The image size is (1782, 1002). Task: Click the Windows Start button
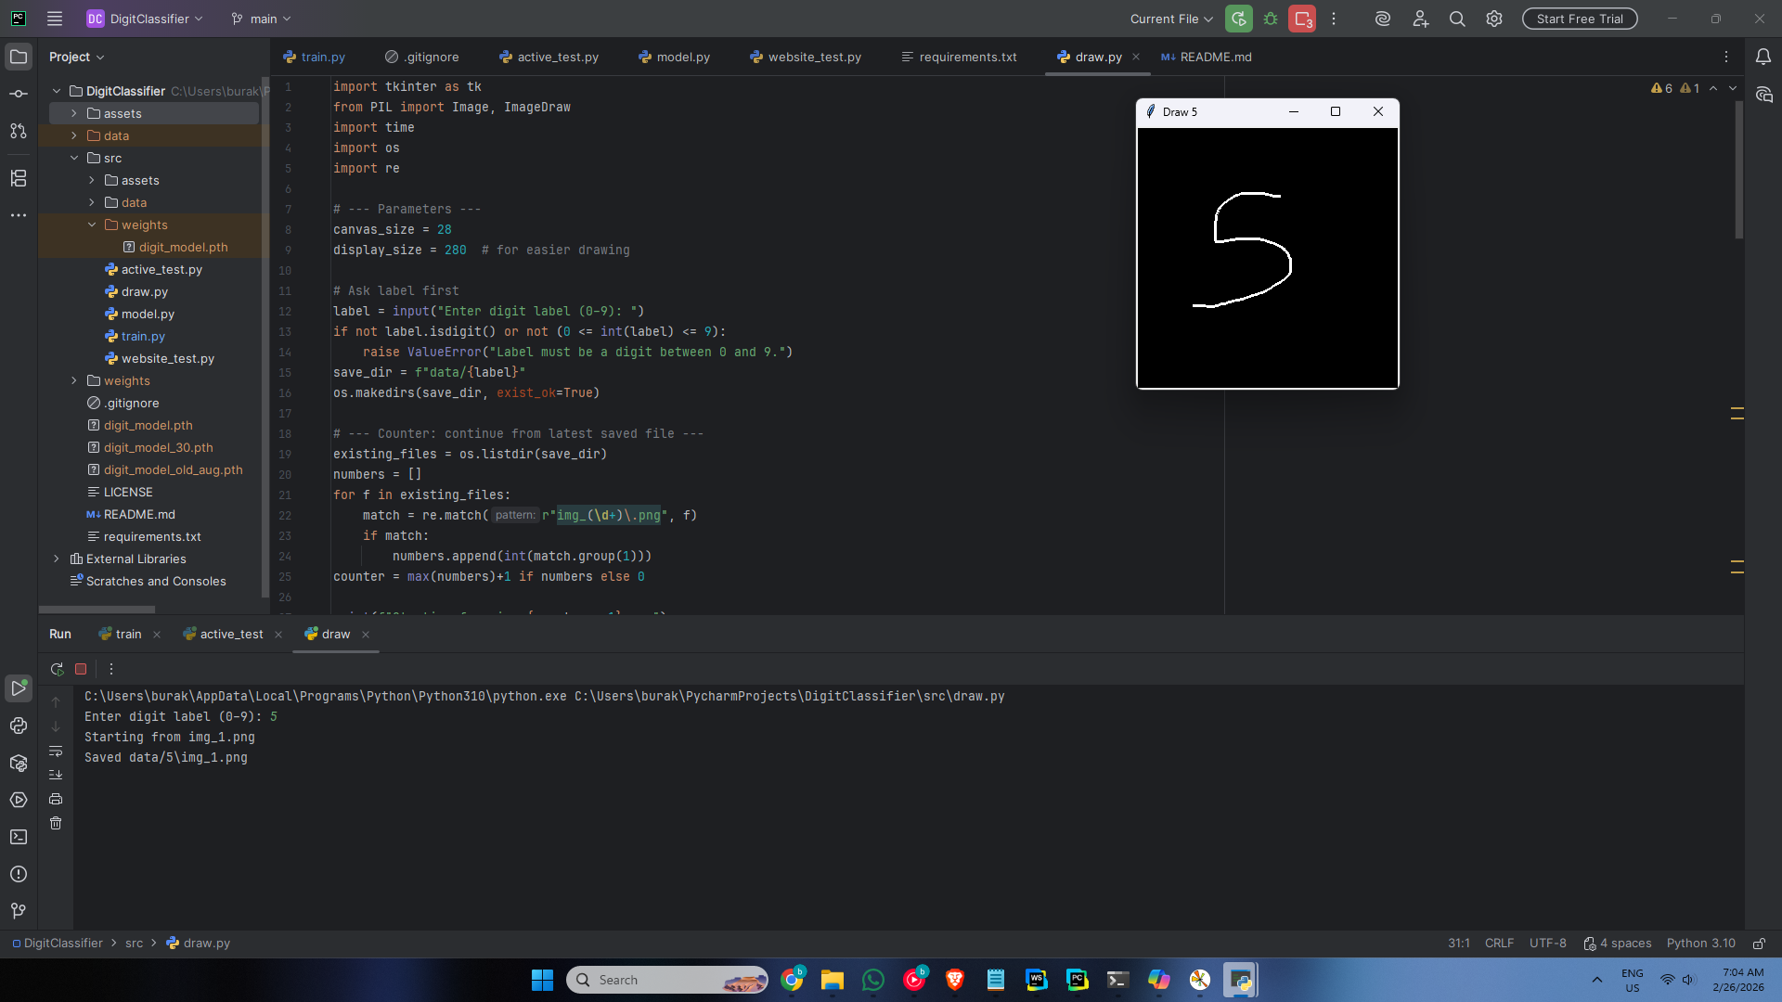coord(542,980)
